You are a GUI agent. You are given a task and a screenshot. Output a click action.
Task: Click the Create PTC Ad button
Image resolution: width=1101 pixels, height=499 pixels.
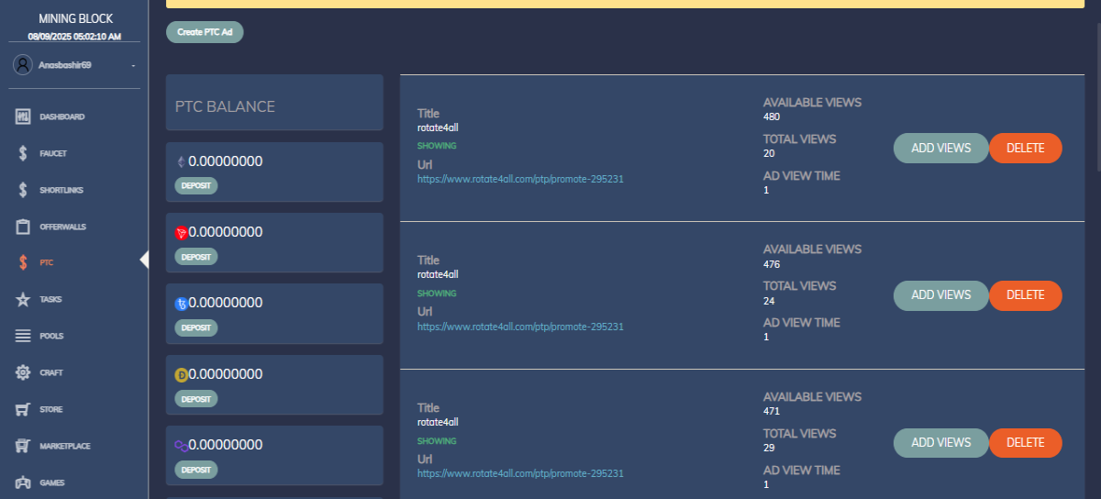tap(205, 32)
